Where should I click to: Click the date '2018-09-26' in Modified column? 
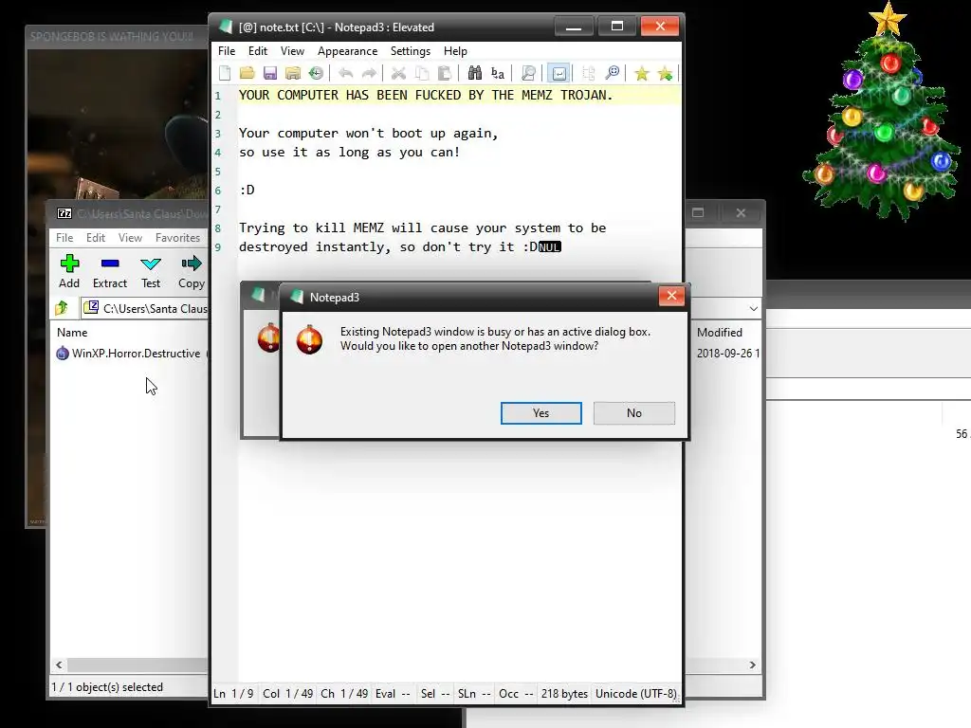tap(724, 354)
